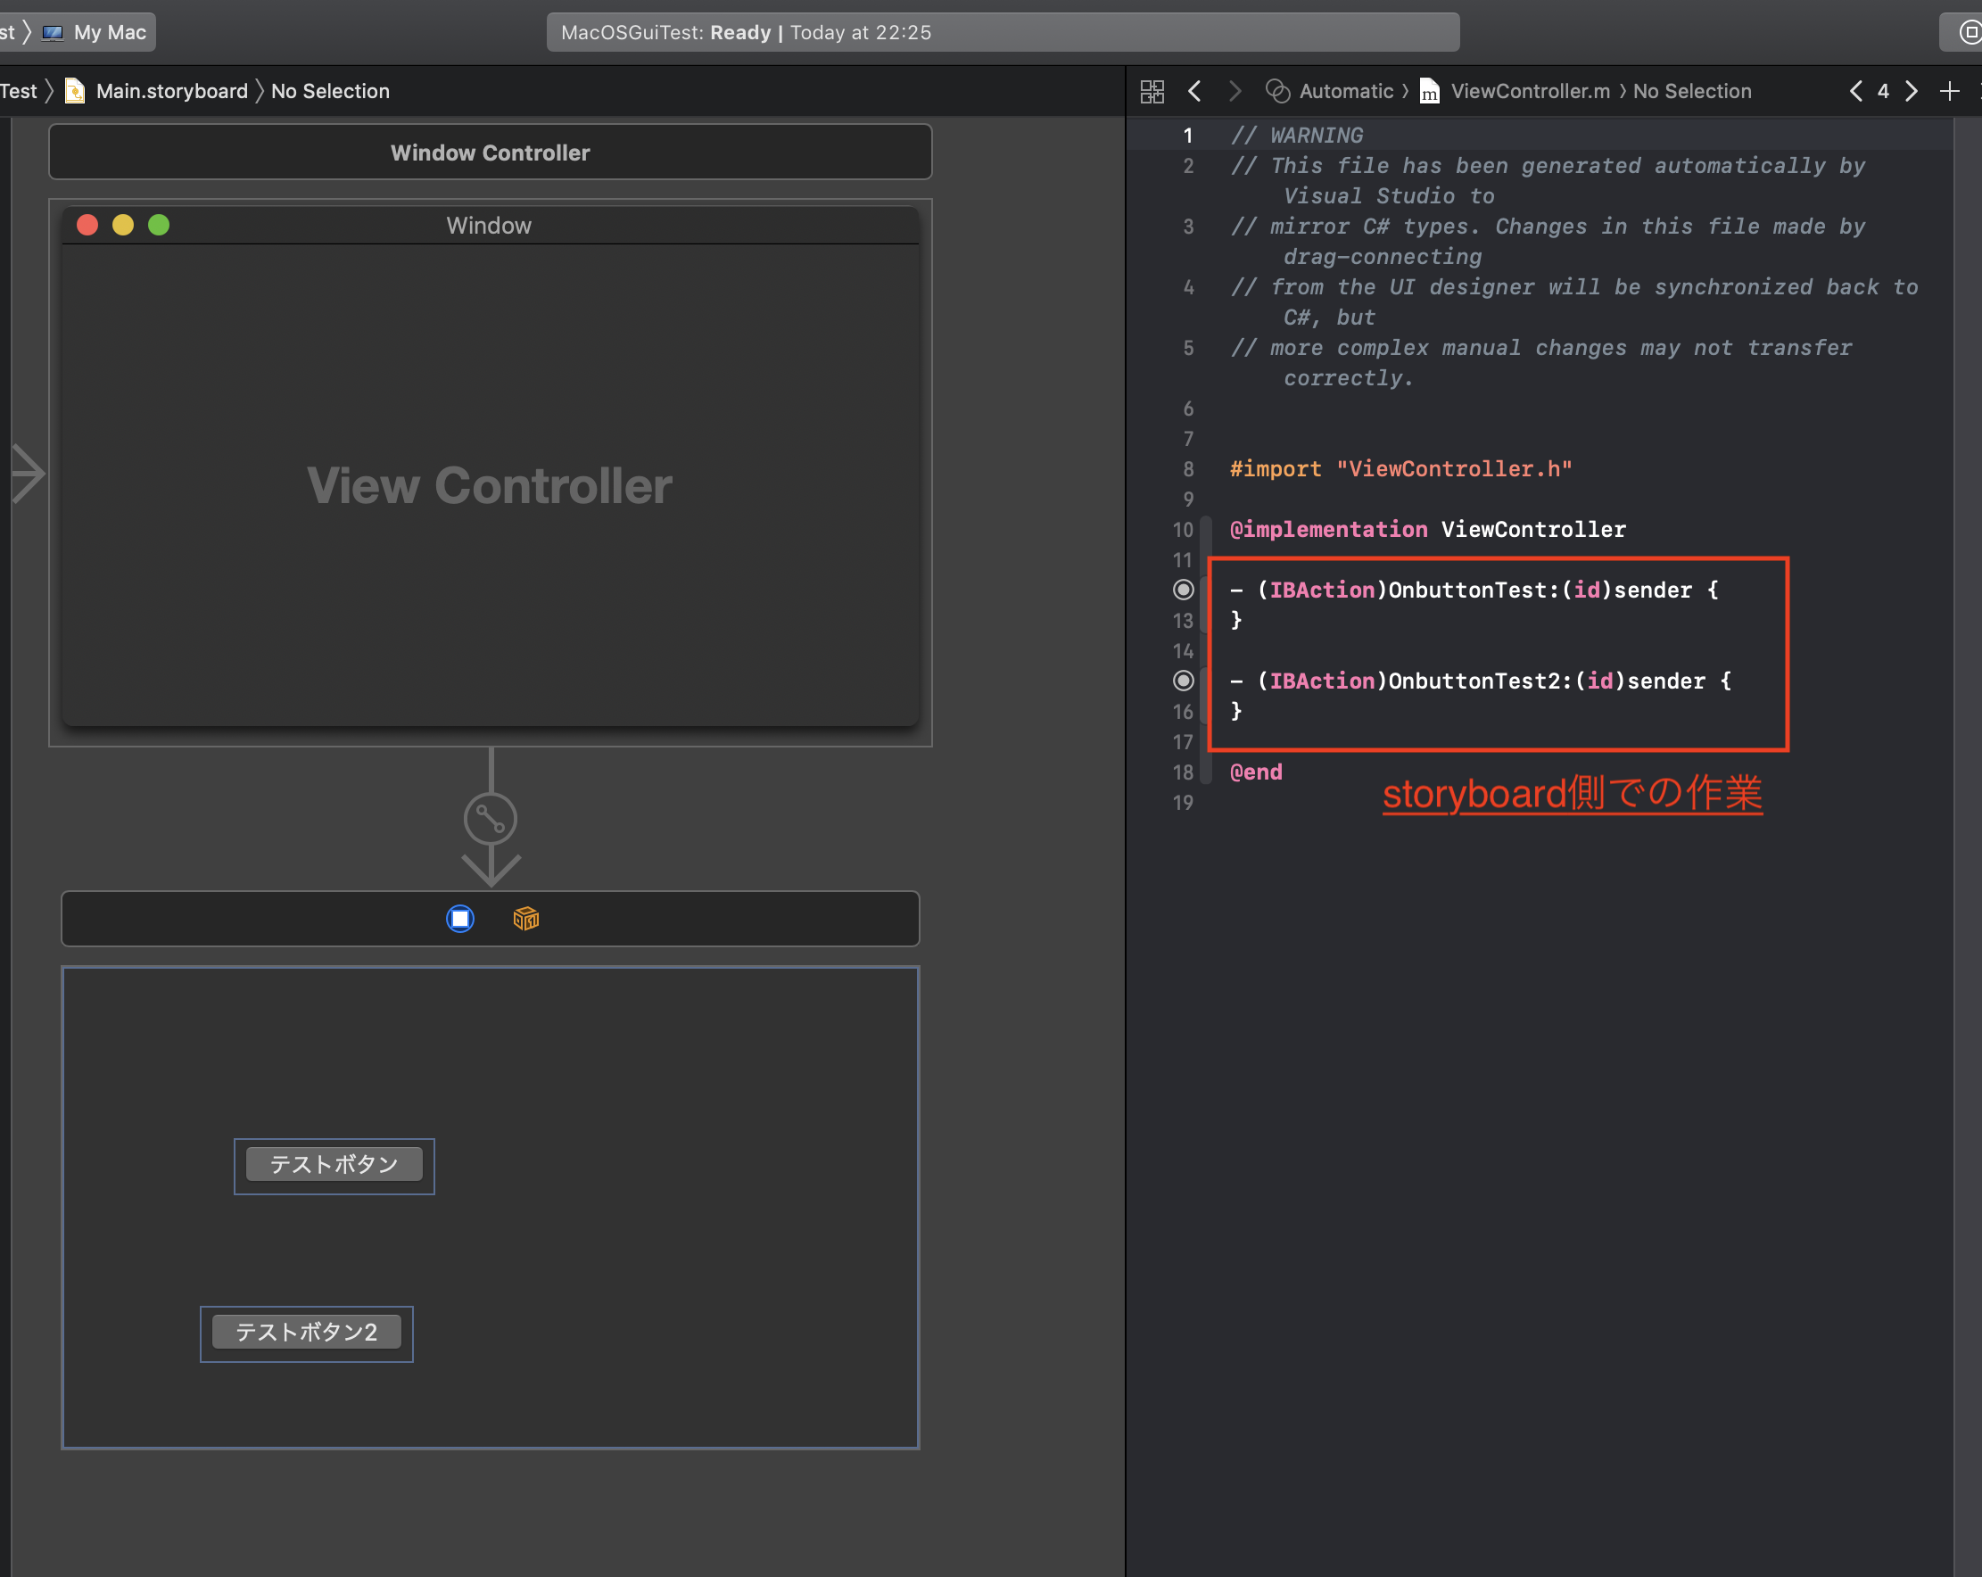
Task: Open ViewController.m in jump bar
Action: [x=1530, y=91]
